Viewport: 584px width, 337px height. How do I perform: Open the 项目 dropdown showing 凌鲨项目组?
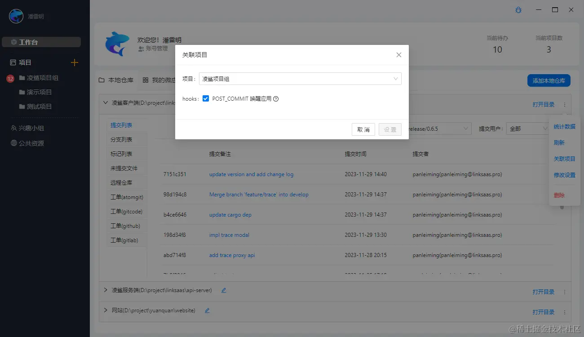[300, 79]
